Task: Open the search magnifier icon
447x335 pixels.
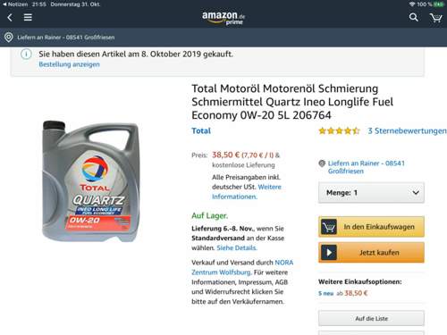Action: click(413, 17)
